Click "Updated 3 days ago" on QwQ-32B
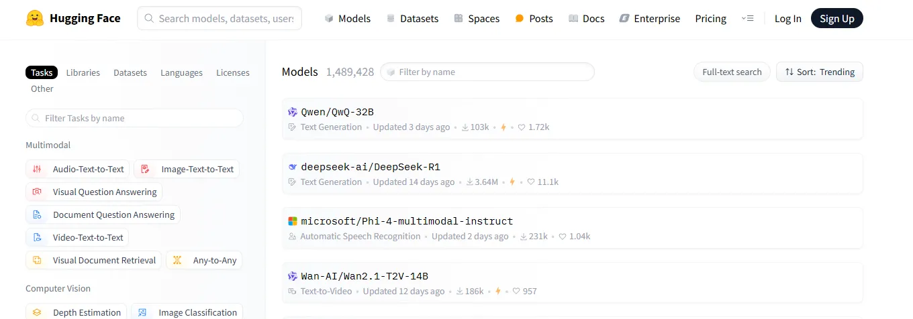Image resolution: width=913 pixels, height=319 pixels. (412, 127)
